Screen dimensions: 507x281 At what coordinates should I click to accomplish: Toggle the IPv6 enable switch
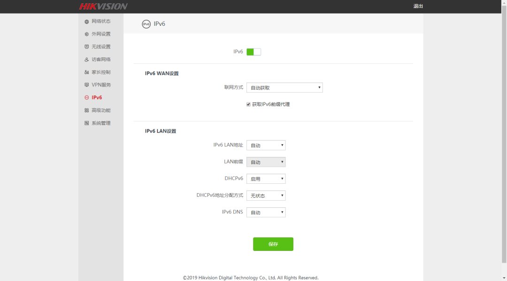[253, 52]
